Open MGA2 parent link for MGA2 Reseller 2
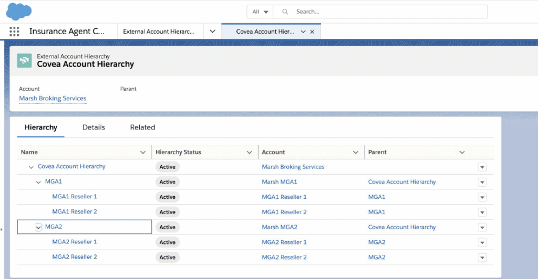The height and width of the screenshot is (279, 538). point(377,257)
